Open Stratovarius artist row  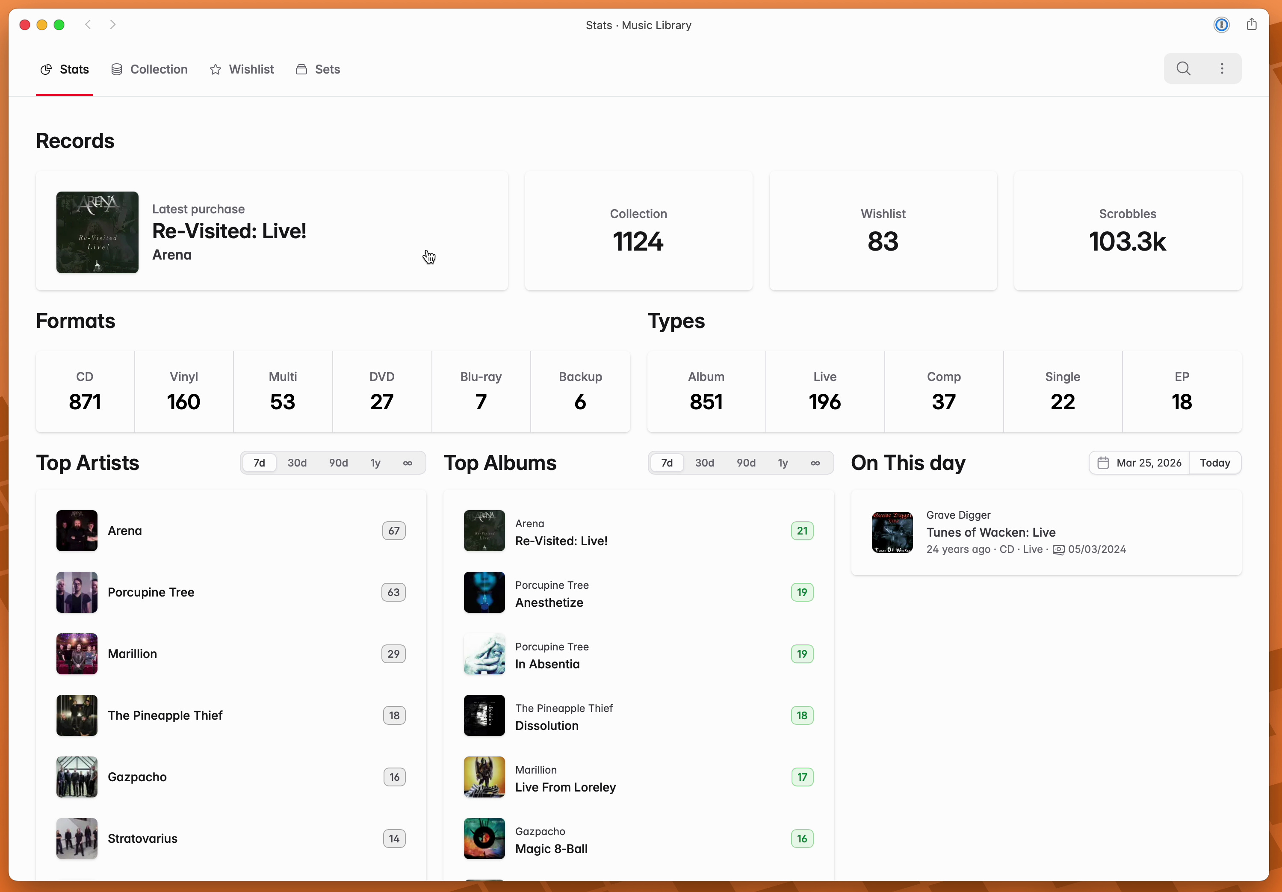pyautogui.click(x=230, y=839)
